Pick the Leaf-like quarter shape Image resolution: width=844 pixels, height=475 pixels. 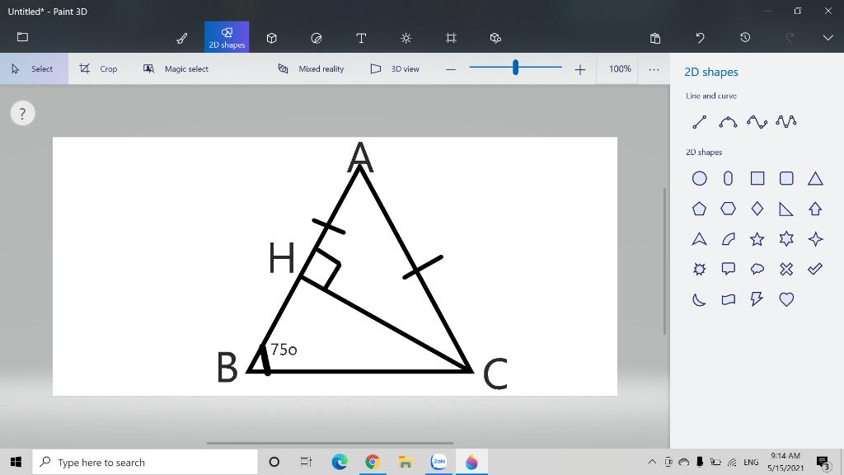(x=729, y=238)
